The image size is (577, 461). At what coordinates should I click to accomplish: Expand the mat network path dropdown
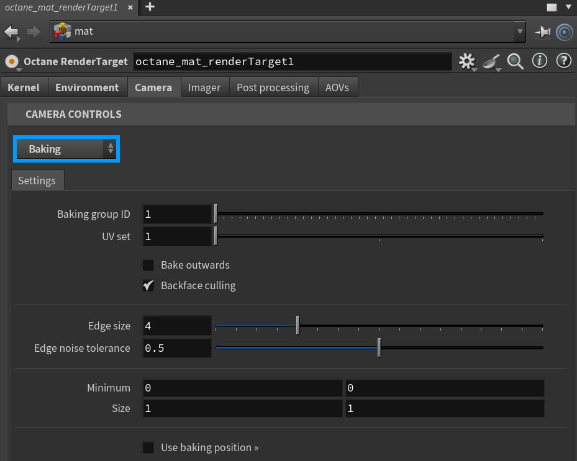point(520,32)
